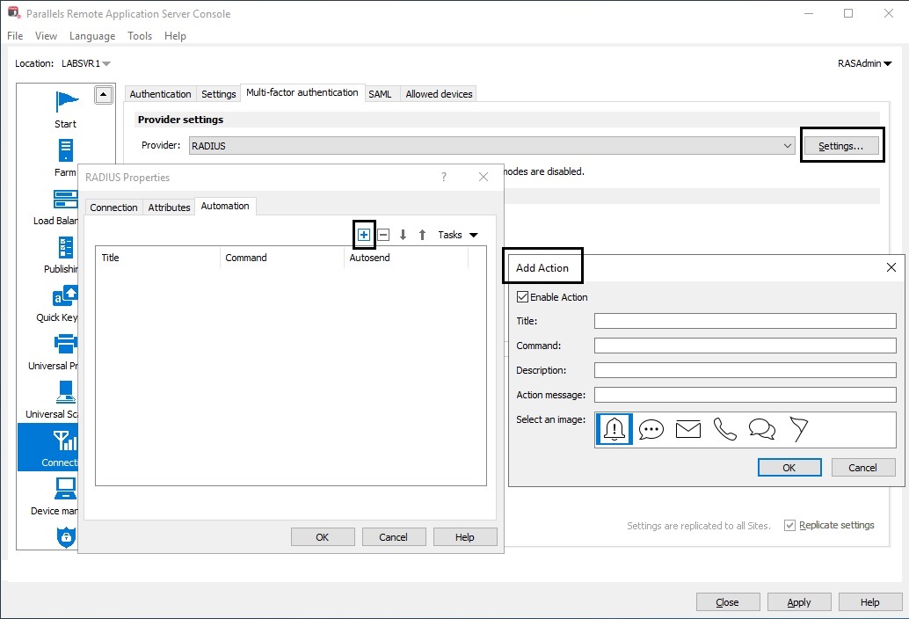Switch to the Connection tab in RADIUS Properties
This screenshot has height=619, width=909.
[113, 207]
